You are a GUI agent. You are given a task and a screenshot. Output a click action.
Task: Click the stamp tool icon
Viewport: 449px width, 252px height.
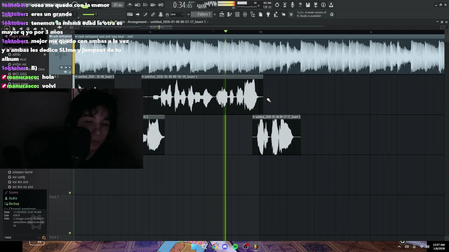(x=161, y=14)
